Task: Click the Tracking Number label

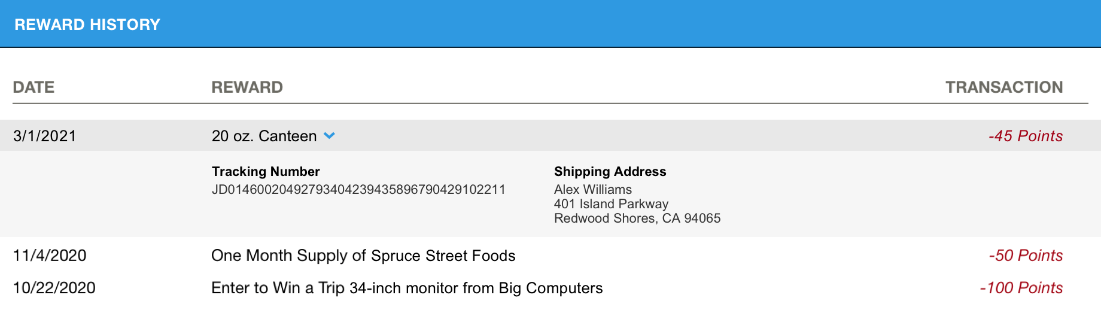Action: [266, 172]
